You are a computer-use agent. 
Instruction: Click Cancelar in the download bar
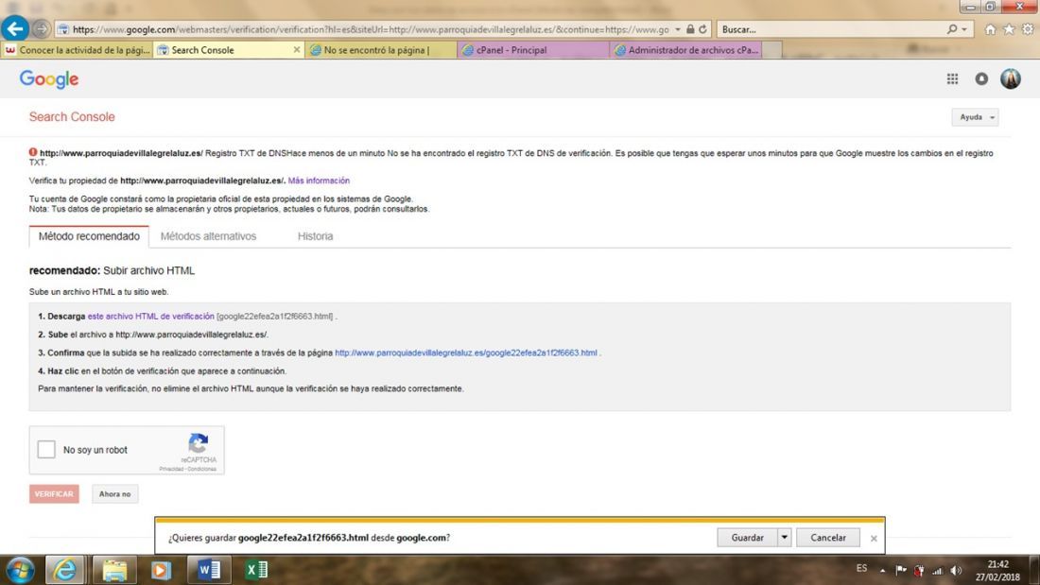828,538
